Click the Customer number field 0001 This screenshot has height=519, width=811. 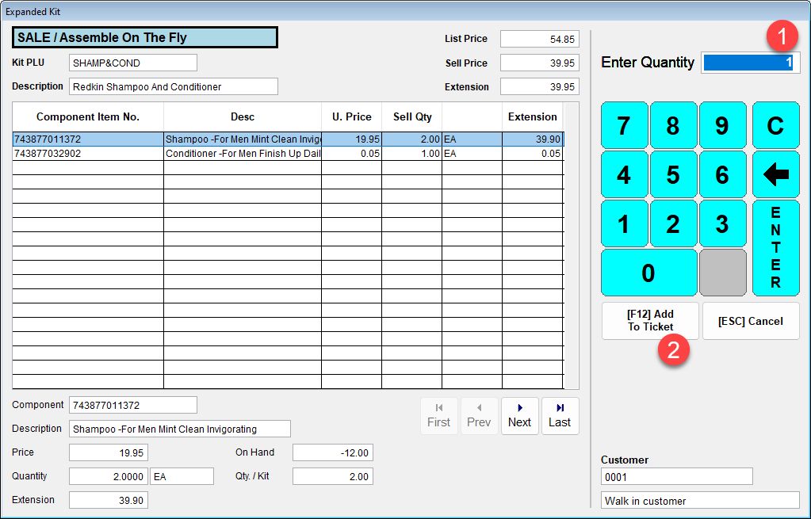coord(676,476)
